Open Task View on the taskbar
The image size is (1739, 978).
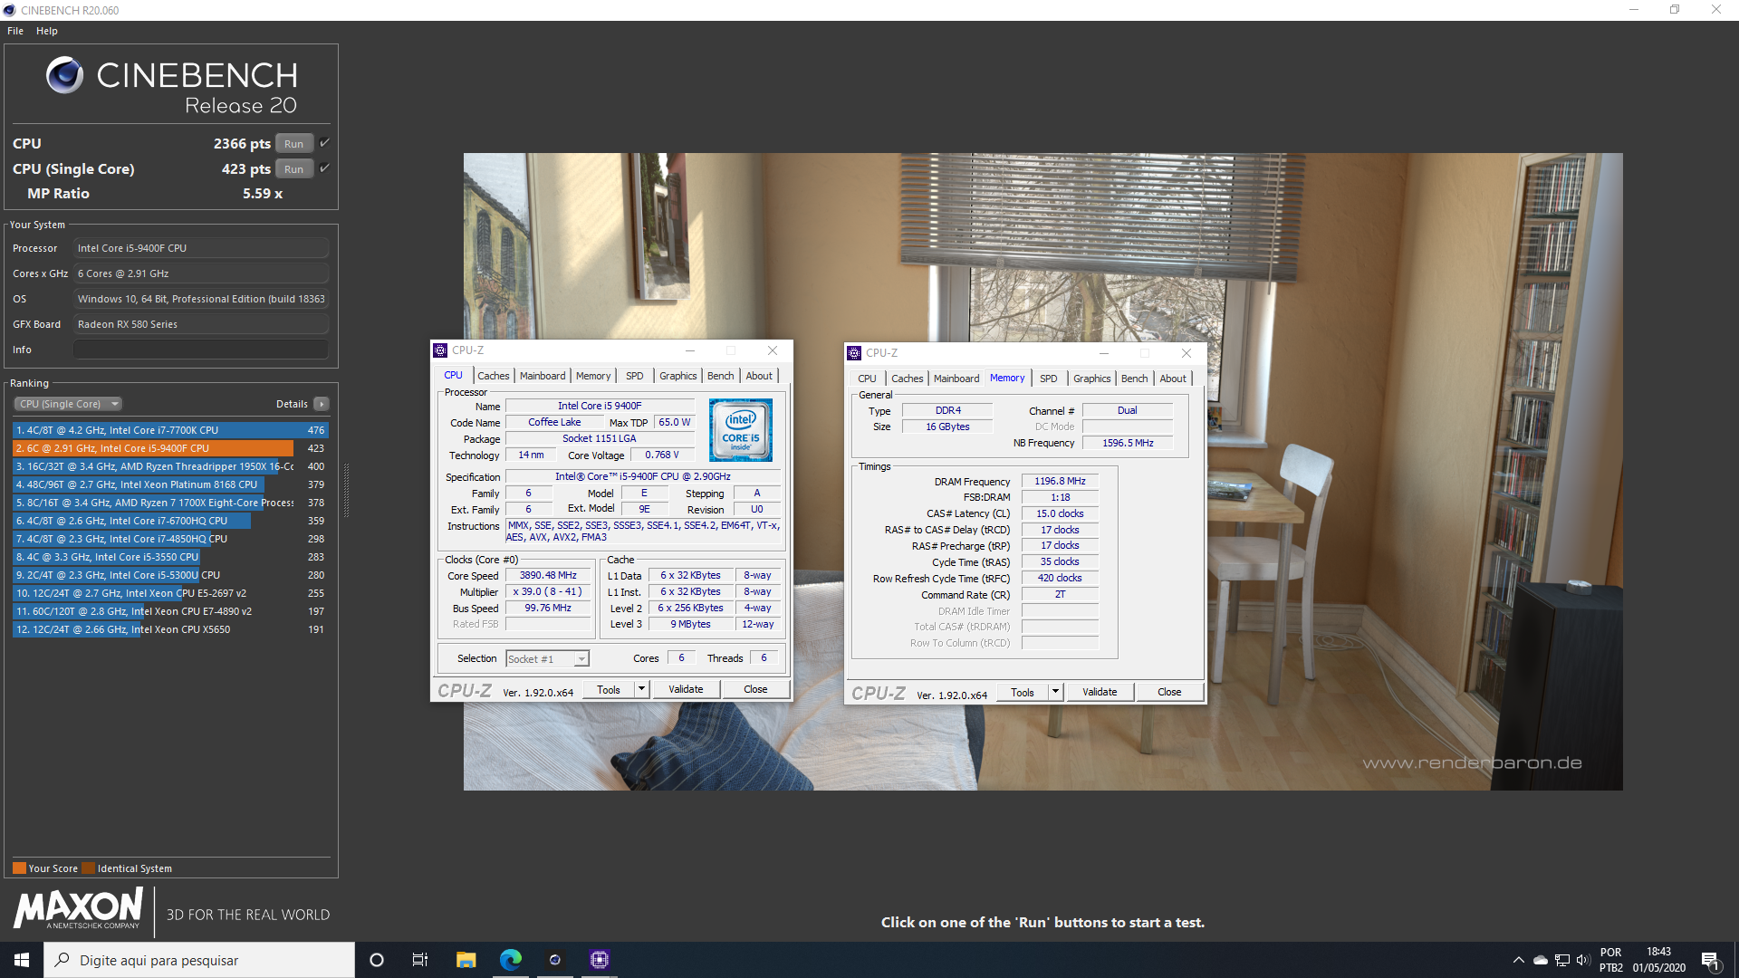(x=420, y=960)
